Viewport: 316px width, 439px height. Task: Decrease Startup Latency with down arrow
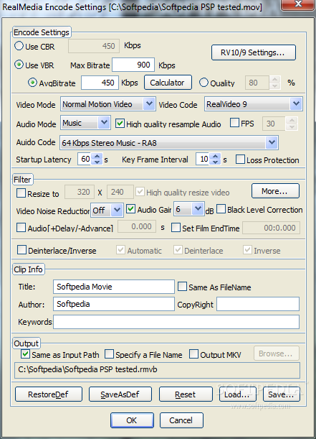pos(97,162)
